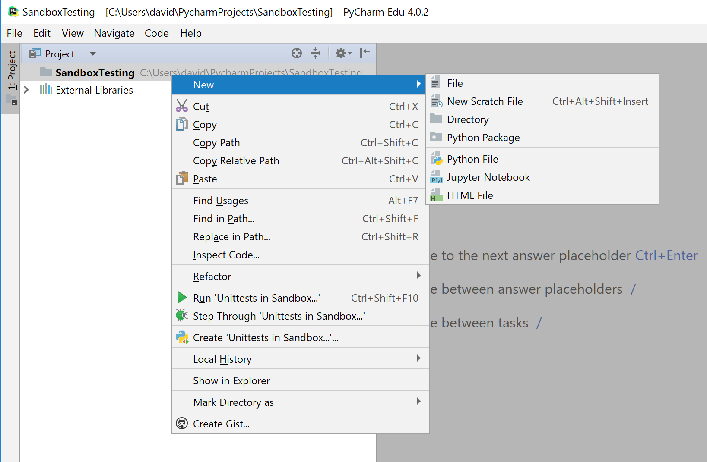Click the PyCharm Edu title bar icon

pos(13,12)
